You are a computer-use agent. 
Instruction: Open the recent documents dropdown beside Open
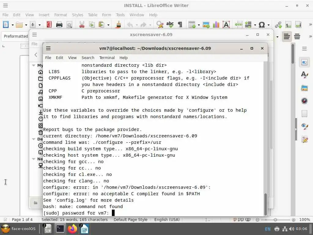pos(26,25)
